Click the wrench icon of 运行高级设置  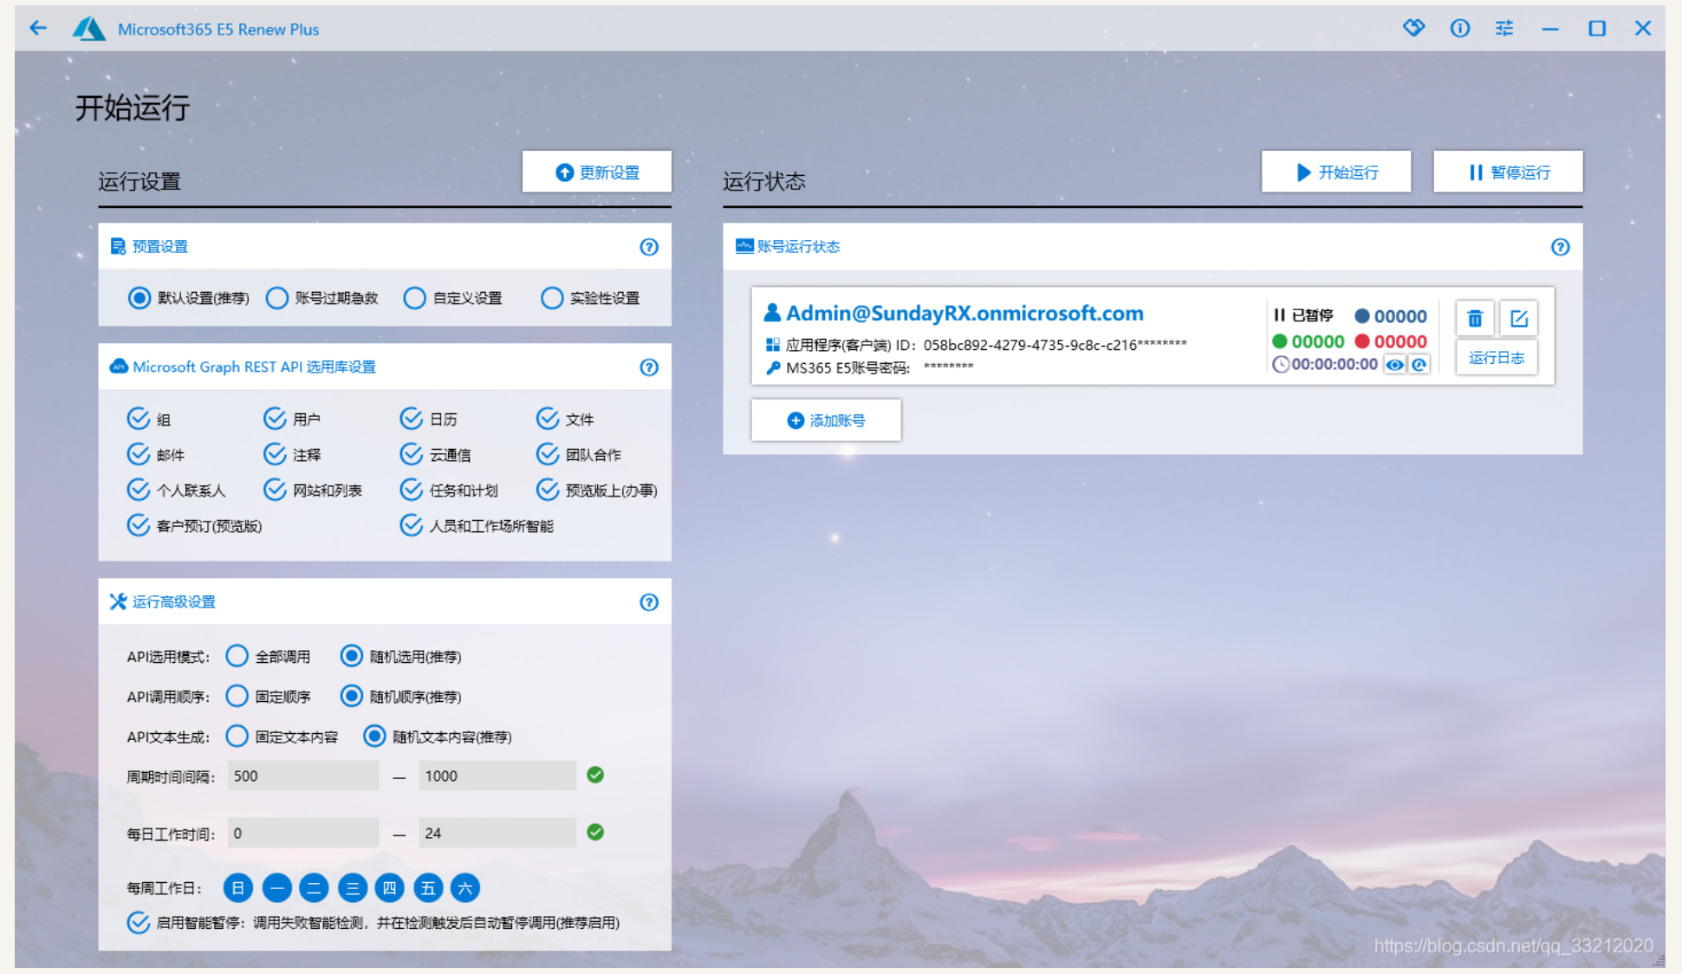118,601
